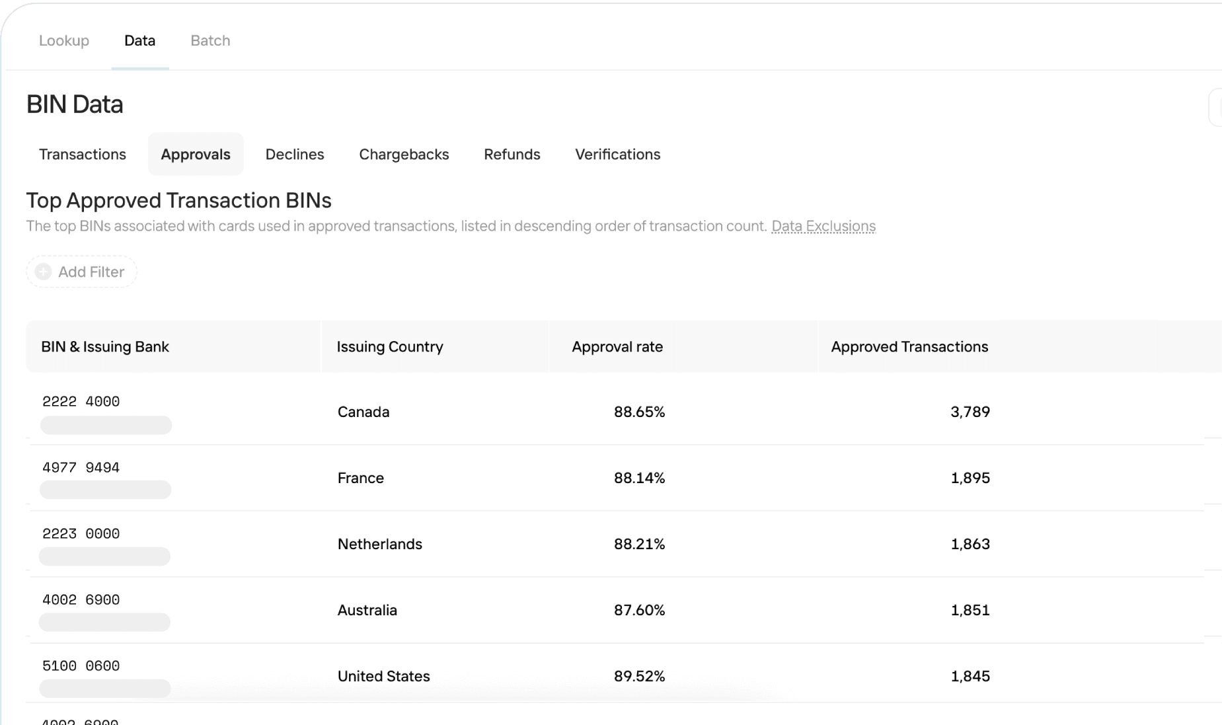Click the Top Approved Transaction BINs heading

[178, 200]
